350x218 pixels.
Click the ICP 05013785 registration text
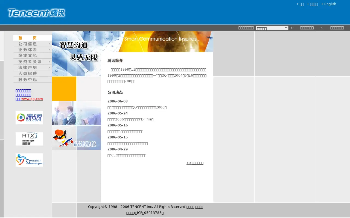click(x=145, y=213)
